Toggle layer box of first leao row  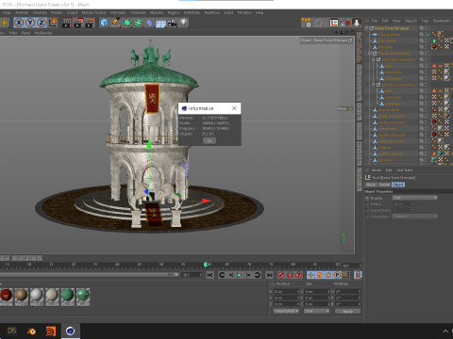422,66
